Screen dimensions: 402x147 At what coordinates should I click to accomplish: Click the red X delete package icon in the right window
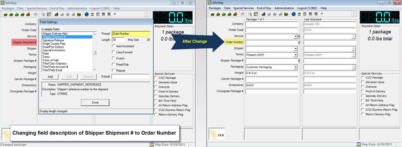pos(235,14)
